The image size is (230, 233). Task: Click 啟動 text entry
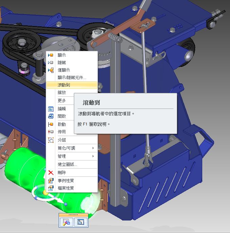point(62,124)
